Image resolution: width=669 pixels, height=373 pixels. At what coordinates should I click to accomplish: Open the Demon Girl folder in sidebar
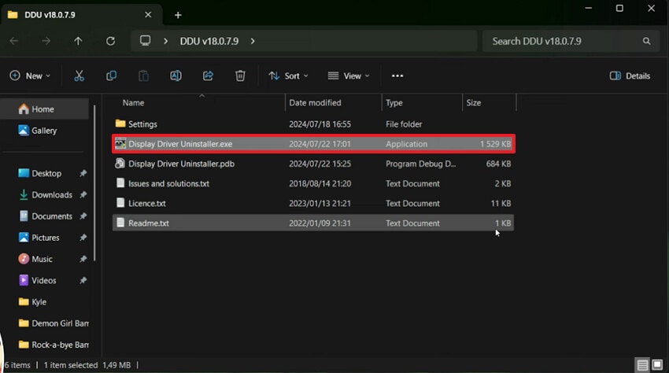point(53,323)
